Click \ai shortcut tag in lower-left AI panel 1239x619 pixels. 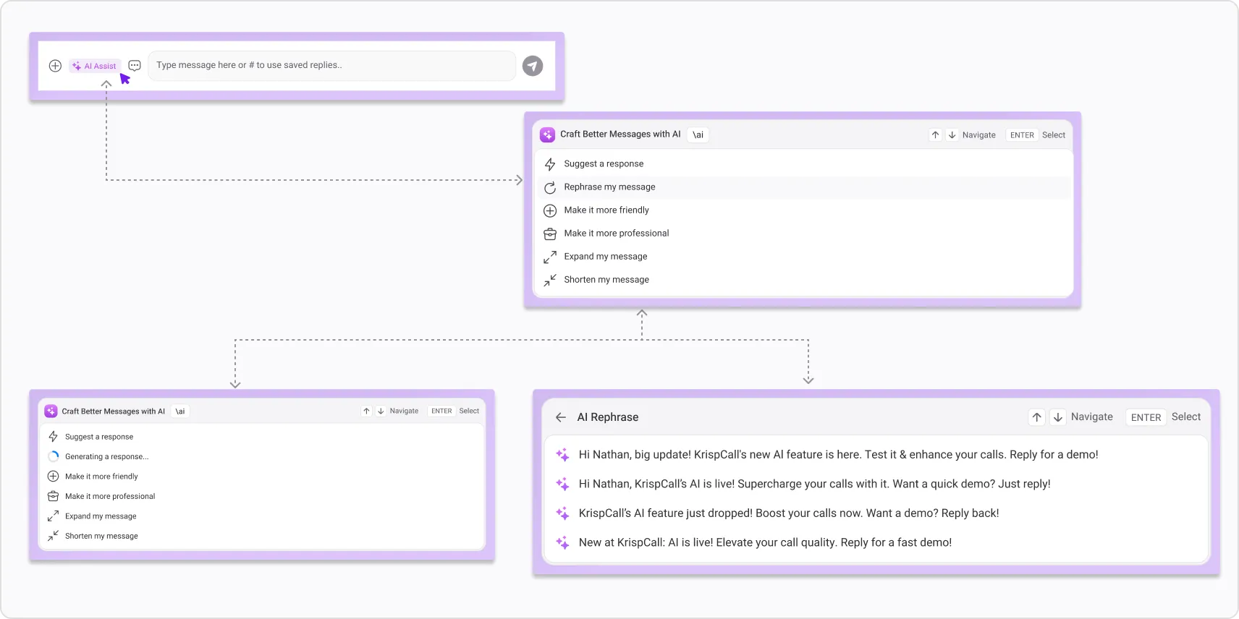coord(180,411)
